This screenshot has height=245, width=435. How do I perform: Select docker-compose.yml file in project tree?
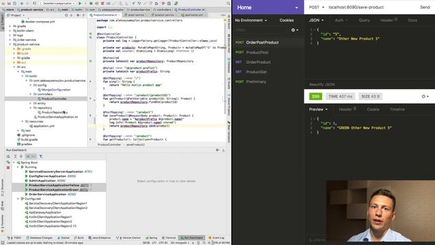(x=38, y=21)
